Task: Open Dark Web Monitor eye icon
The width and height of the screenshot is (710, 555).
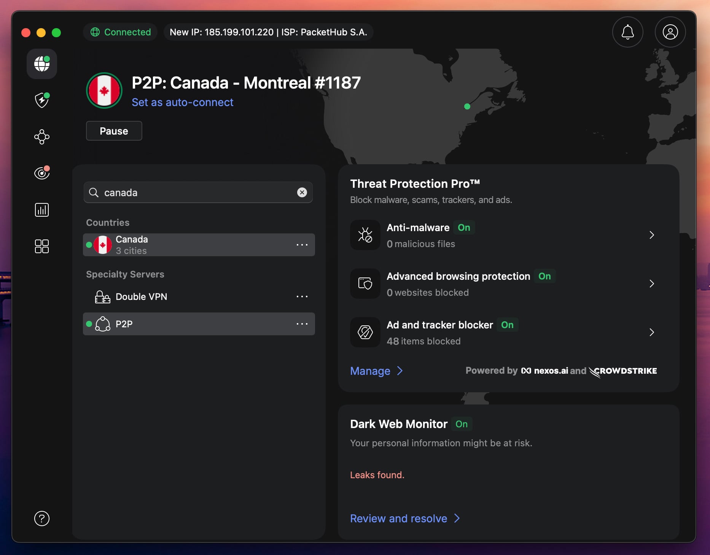Action: coord(41,173)
